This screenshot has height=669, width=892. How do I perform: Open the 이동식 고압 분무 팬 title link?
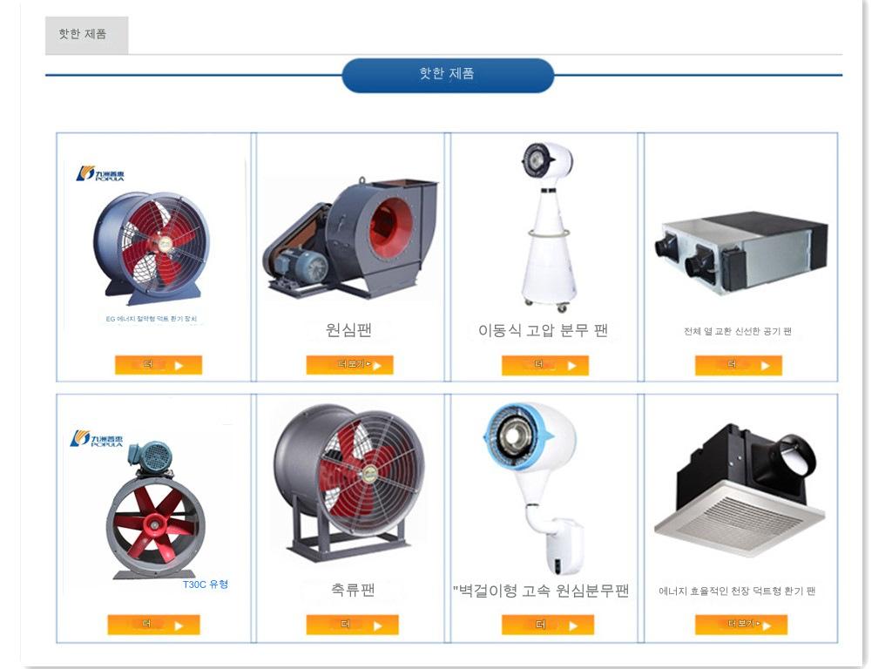coord(544,330)
